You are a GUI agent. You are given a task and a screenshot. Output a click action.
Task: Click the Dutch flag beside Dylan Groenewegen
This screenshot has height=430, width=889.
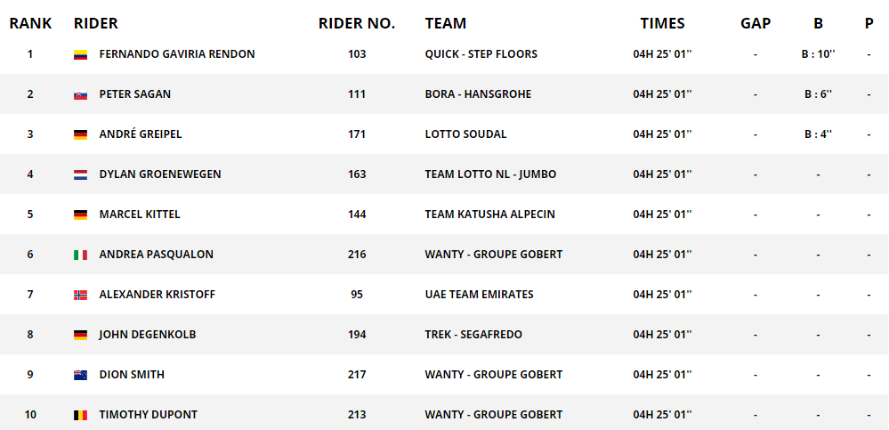tap(80, 174)
